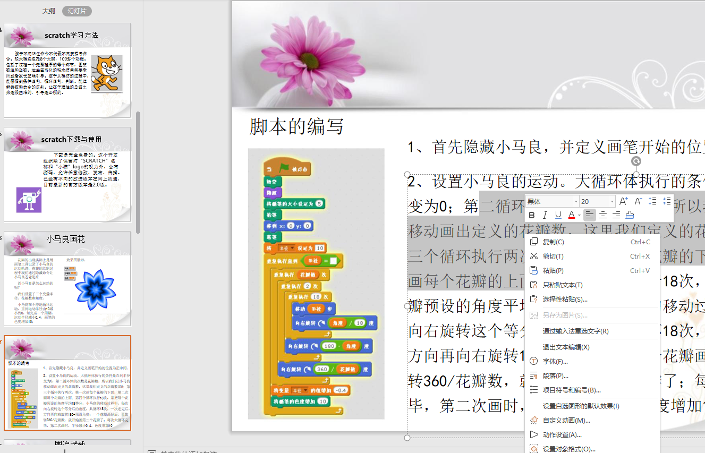Decrease font size with A- icon
Image resolution: width=705 pixels, height=453 pixels.
click(x=639, y=201)
